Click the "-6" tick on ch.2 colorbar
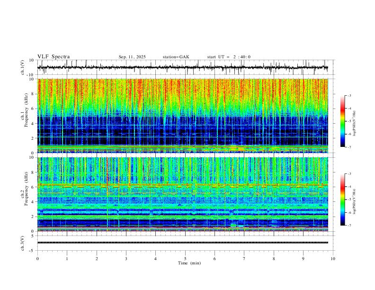This screenshot has width=375, height=290. click(349, 212)
